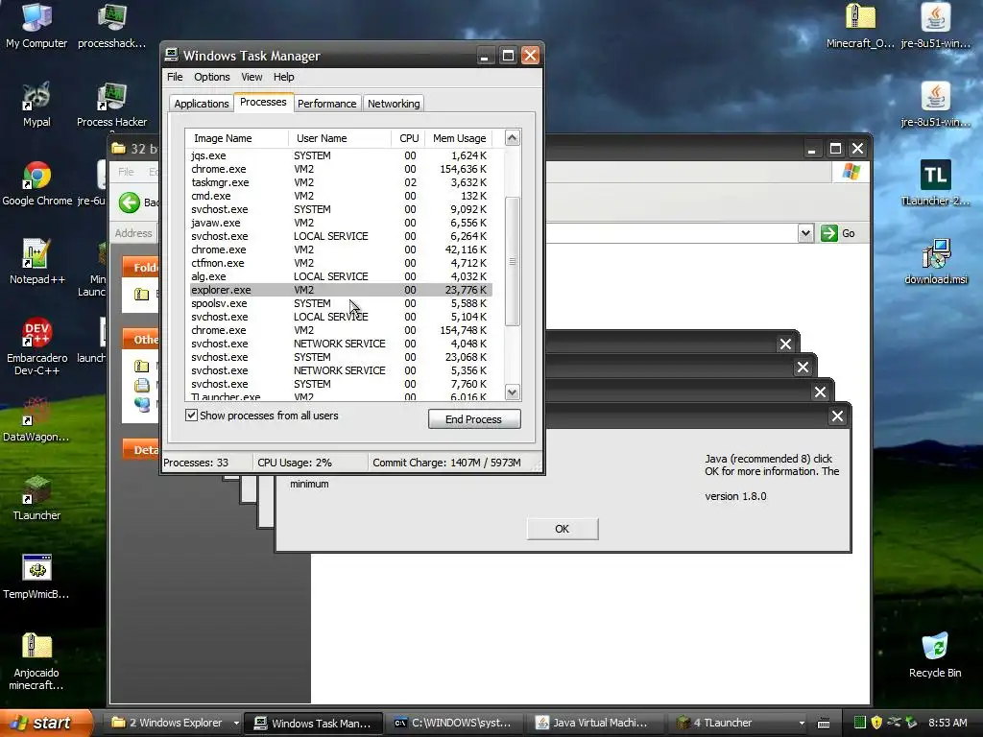Open DataWagon desktop shortcut
The width and height of the screenshot is (983, 737).
point(36,420)
